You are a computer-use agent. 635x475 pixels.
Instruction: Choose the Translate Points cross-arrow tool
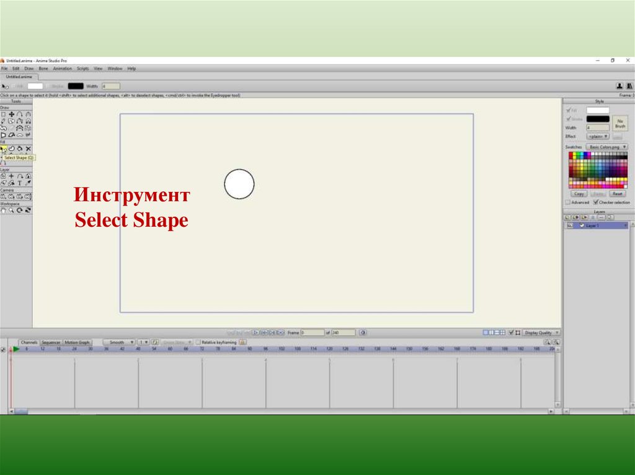(x=12, y=115)
